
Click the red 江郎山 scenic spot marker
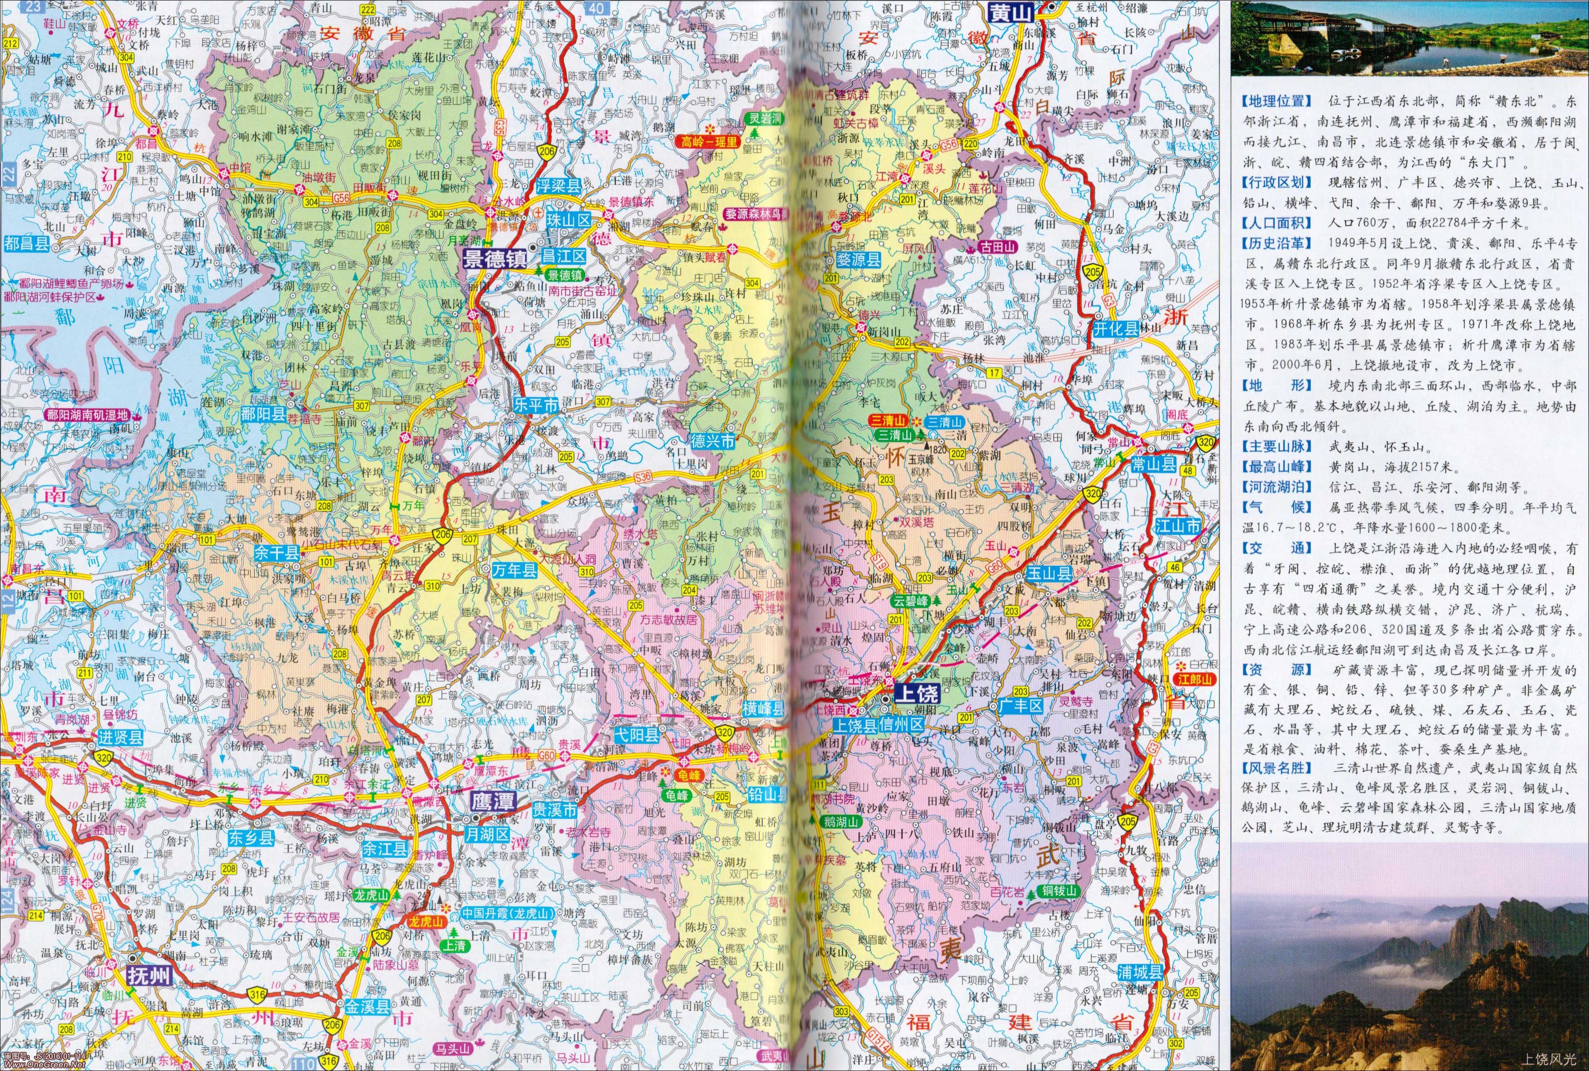(1196, 679)
